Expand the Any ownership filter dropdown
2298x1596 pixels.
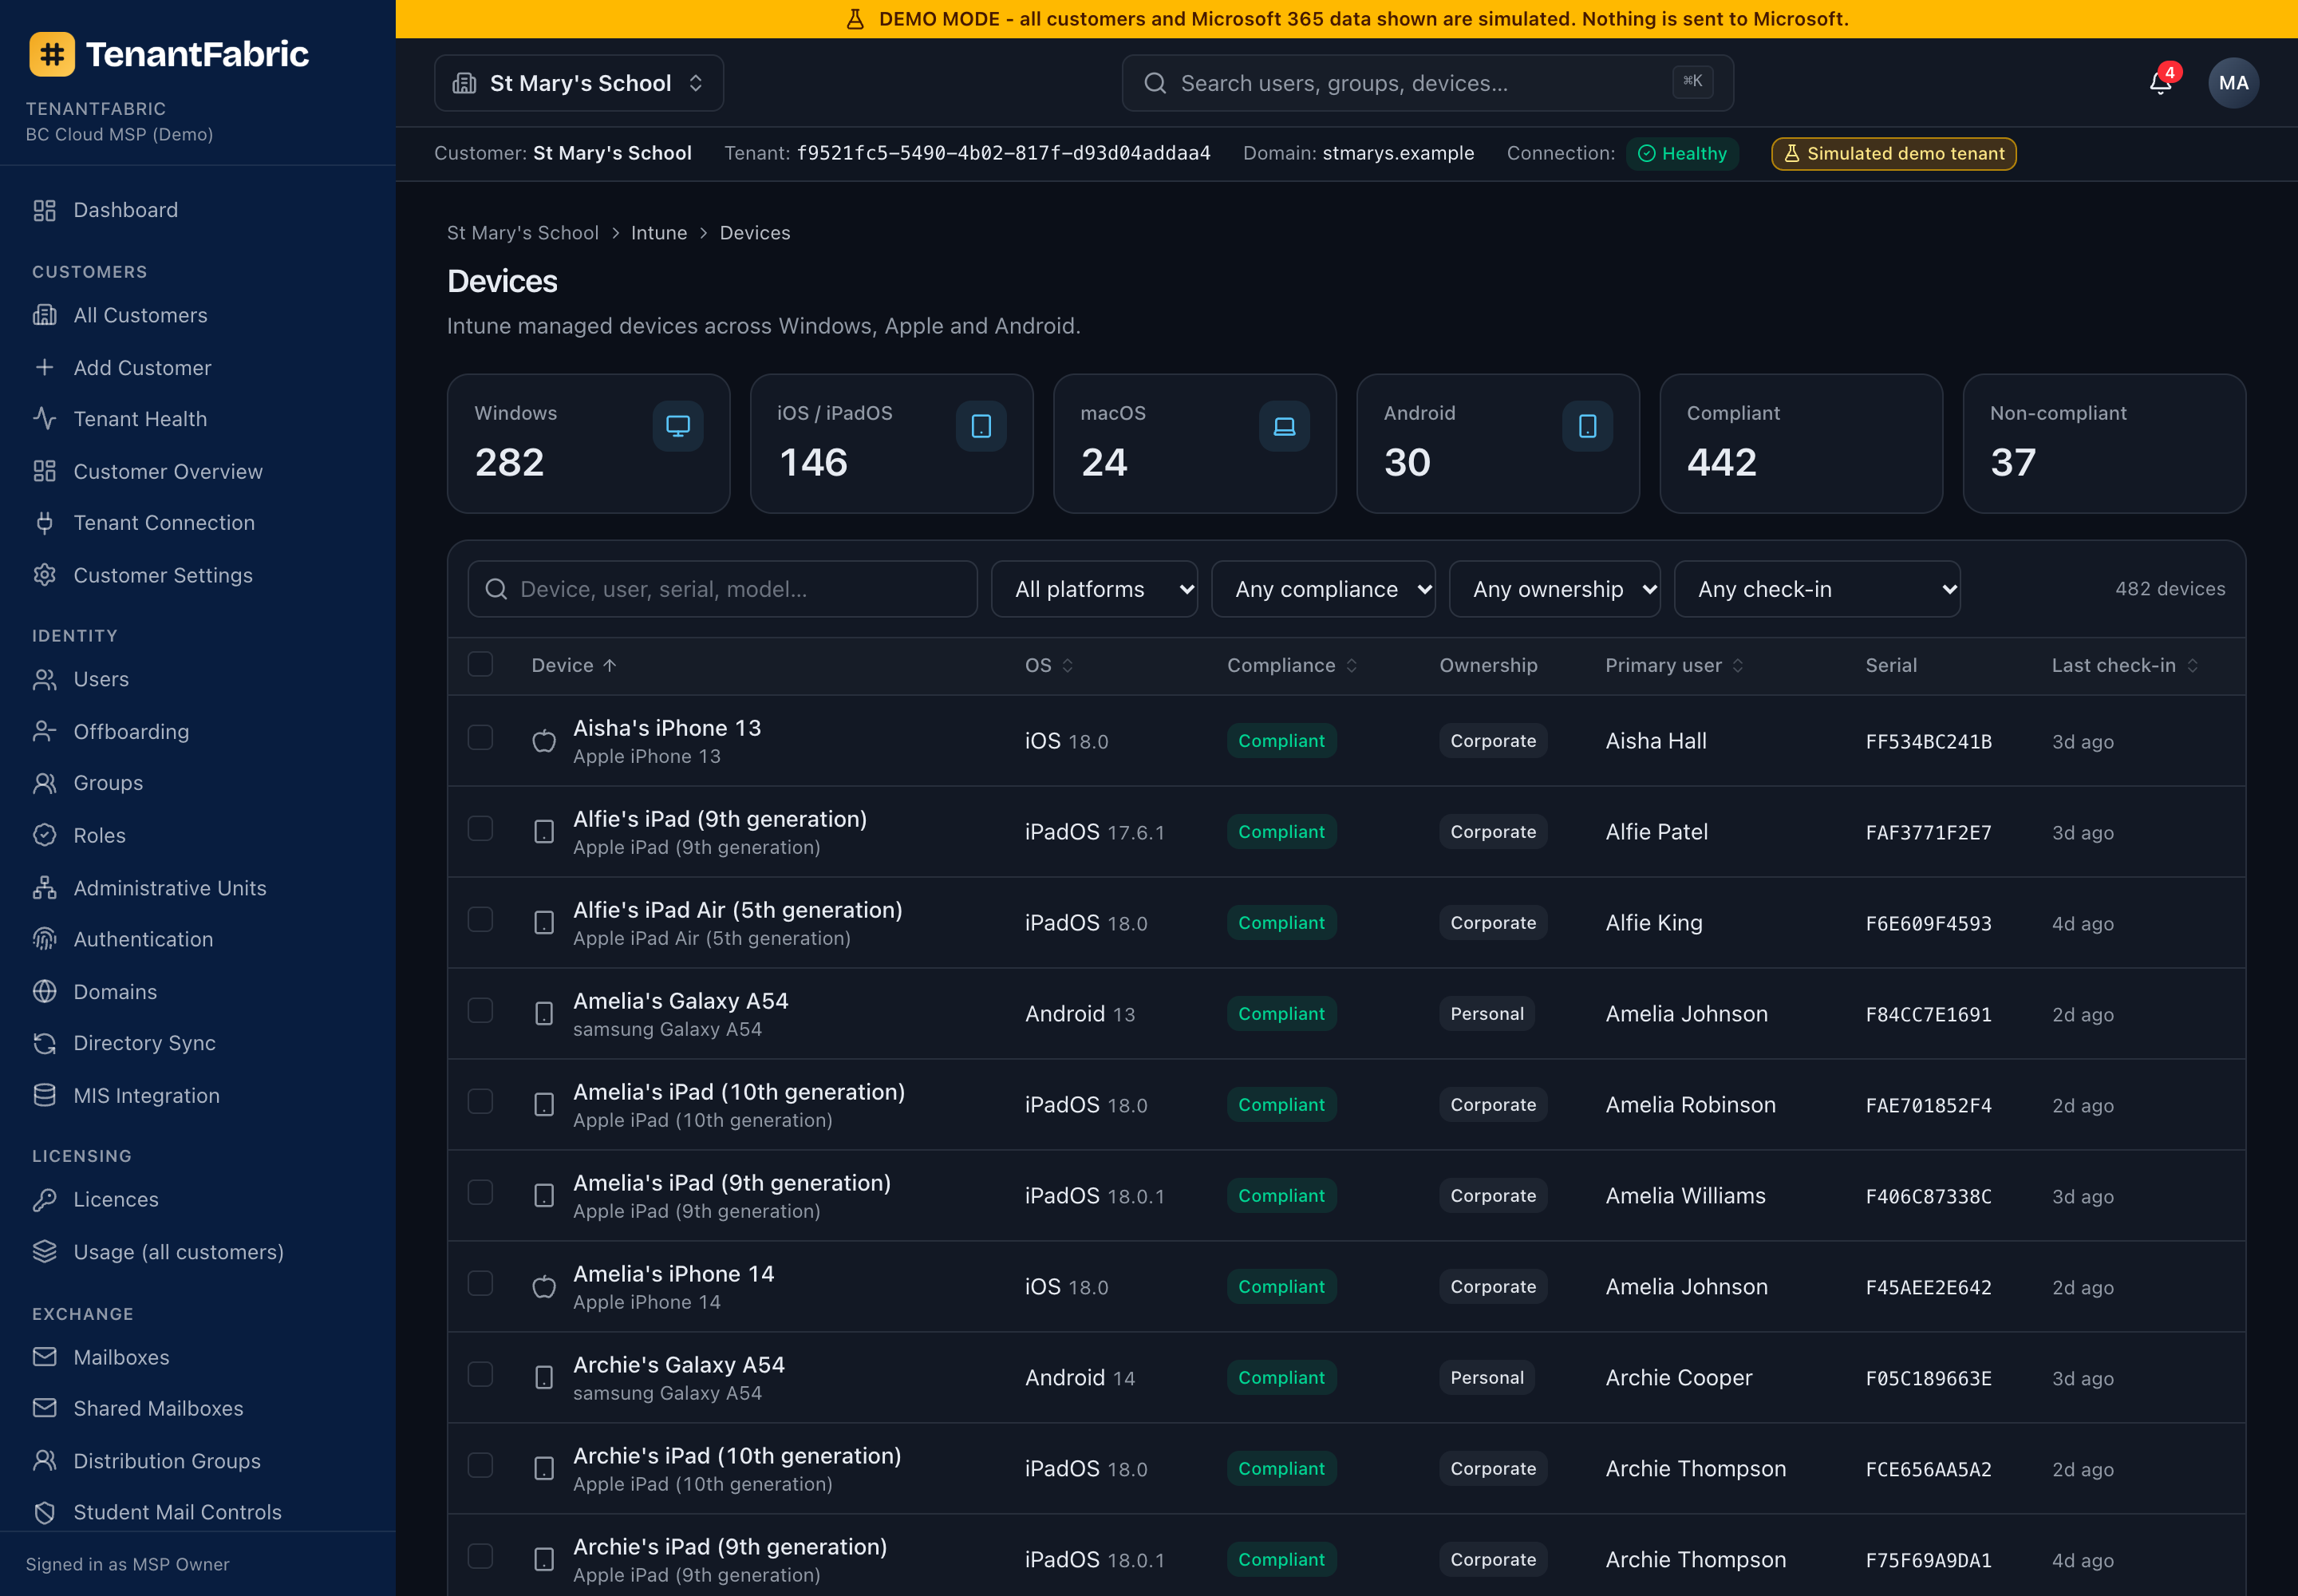pyautogui.click(x=1554, y=589)
